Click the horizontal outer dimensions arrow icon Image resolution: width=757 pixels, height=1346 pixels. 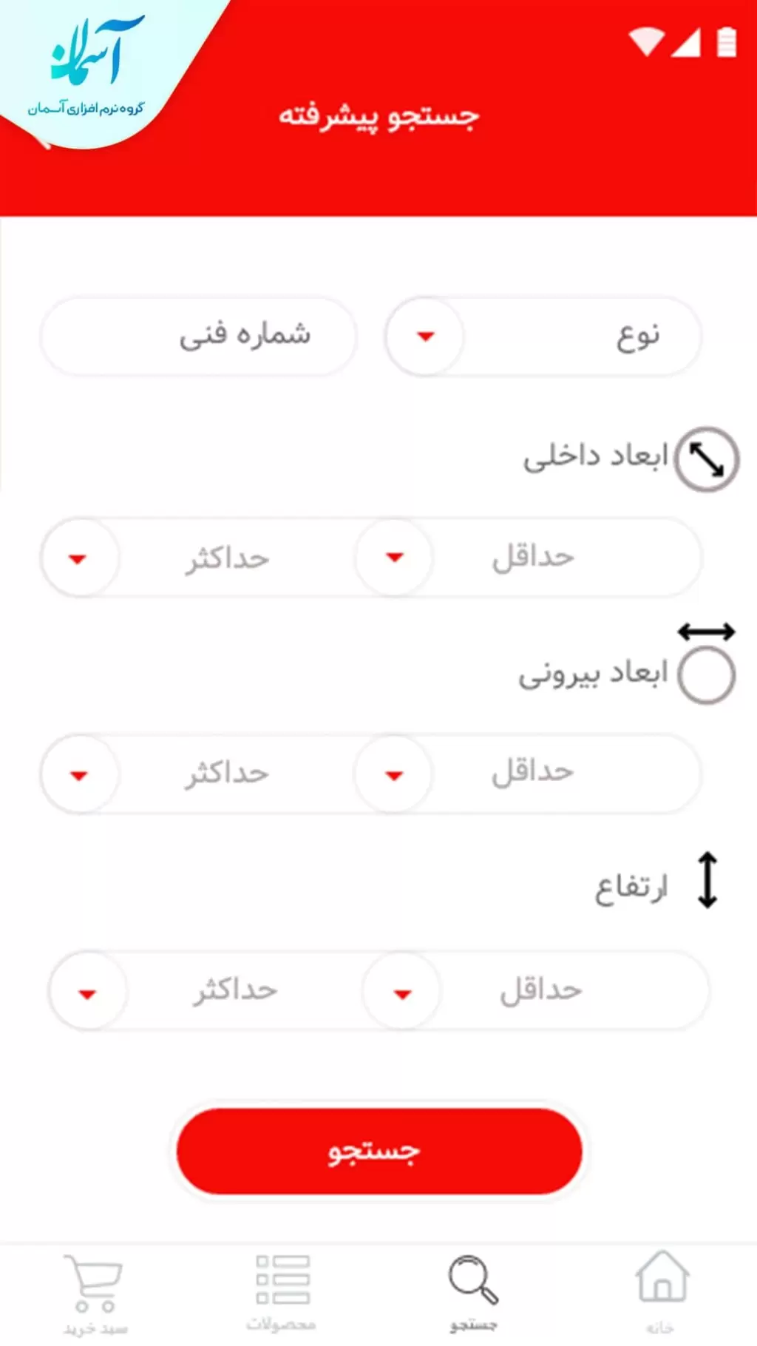(x=706, y=632)
